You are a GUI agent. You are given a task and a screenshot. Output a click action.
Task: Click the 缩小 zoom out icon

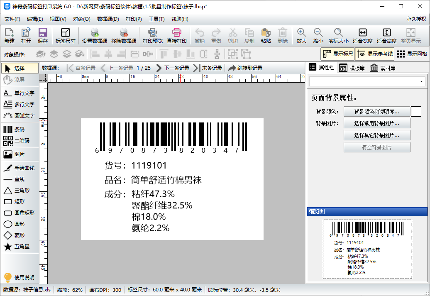point(318,35)
